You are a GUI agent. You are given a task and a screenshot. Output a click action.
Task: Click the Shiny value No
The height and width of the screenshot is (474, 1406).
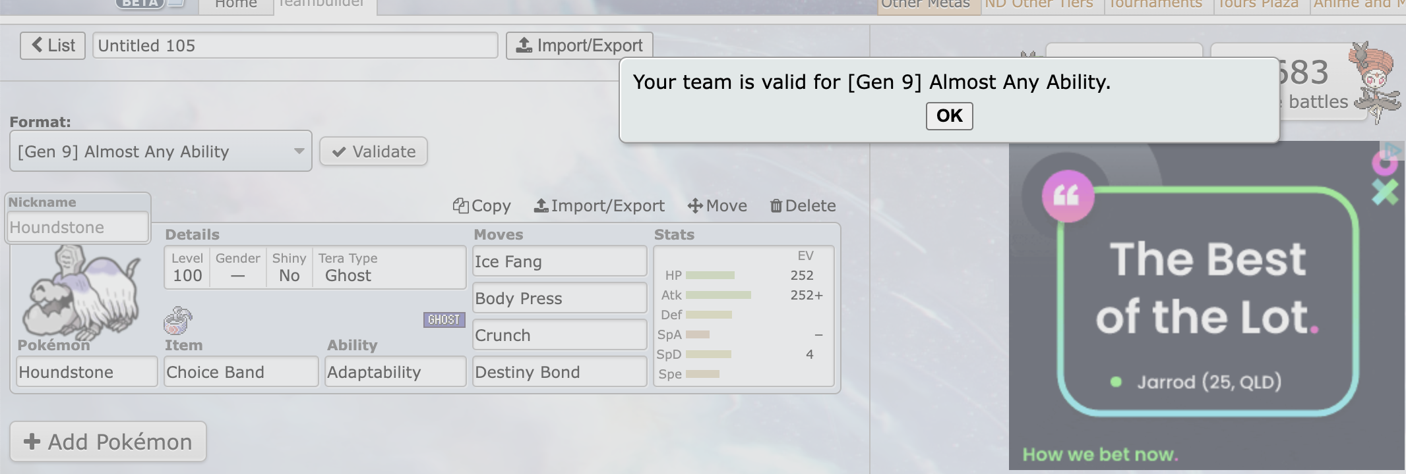click(x=290, y=276)
